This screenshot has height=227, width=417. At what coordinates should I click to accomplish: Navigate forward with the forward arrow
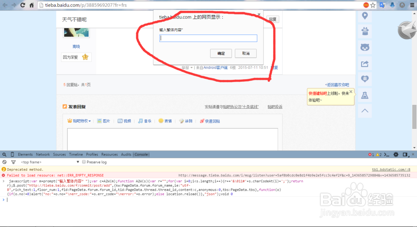click(14, 5)
